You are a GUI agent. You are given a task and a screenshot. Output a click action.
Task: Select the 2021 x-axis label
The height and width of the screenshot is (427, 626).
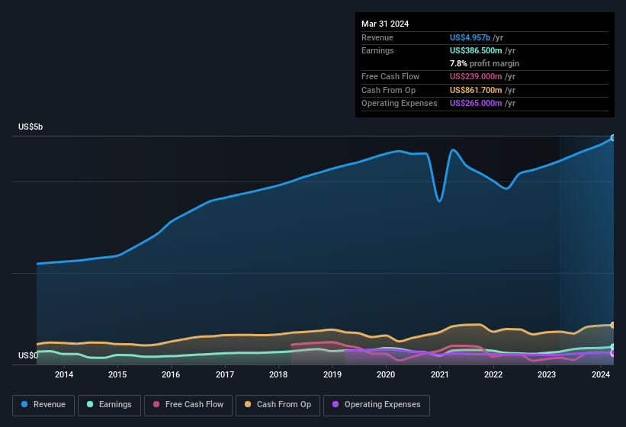439,374
